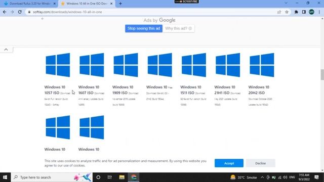Close the Download Rufus tab
324x182 pixels.
(55, 4)
